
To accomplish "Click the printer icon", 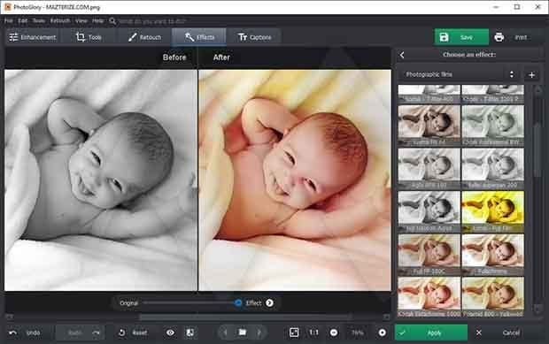I will (499, 37).
